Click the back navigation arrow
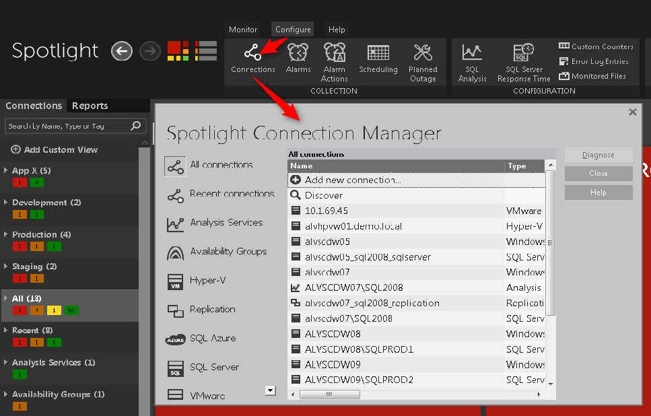The height and width of the screenshot is (416, 651). 121,51
